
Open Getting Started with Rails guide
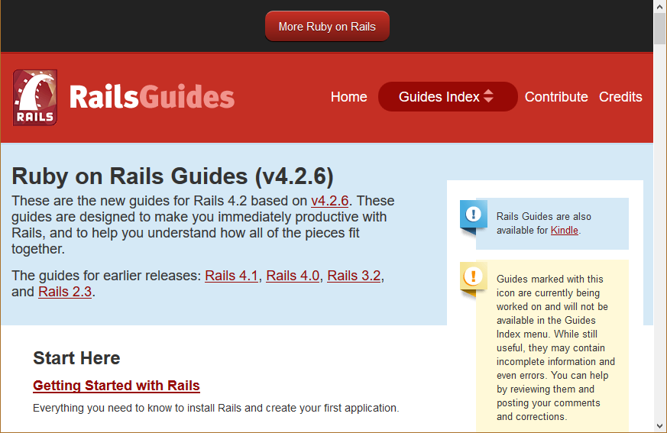click(x=116, y=386)
